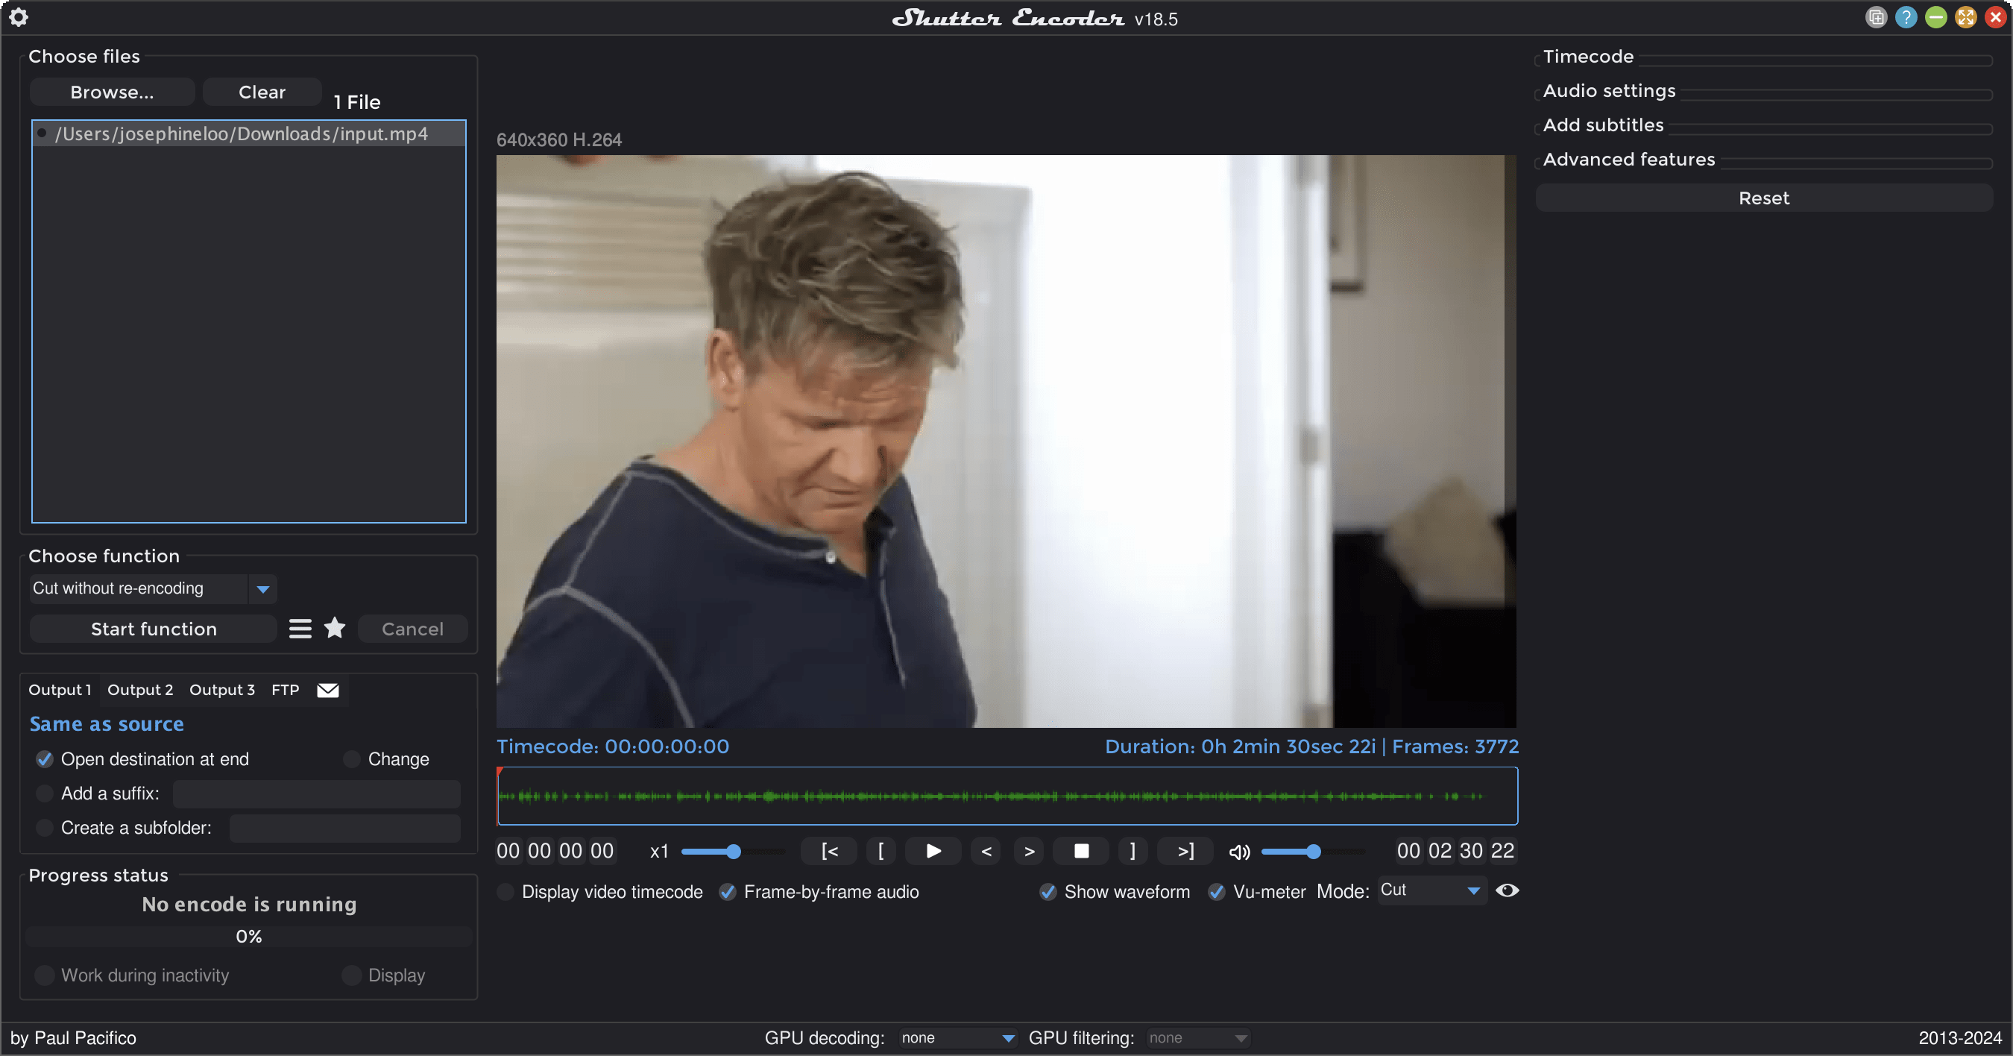Enable the Display option in Progress status
Image resolution: width=2013 pixels, height=1056 pixels.
(x=352, y=975)
